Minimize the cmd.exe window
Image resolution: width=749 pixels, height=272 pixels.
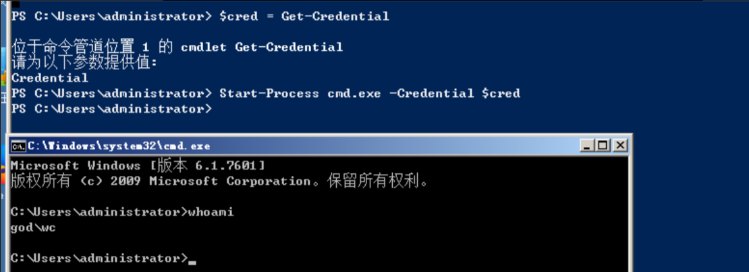[x=588, y=146]
